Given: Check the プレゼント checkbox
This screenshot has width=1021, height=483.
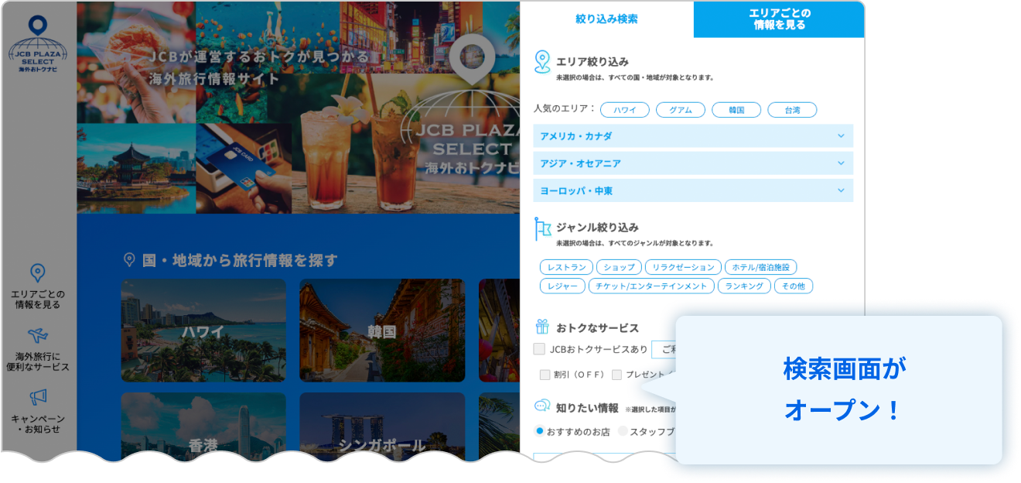Looking at the screenshot, I should click(x=616, y=375).
